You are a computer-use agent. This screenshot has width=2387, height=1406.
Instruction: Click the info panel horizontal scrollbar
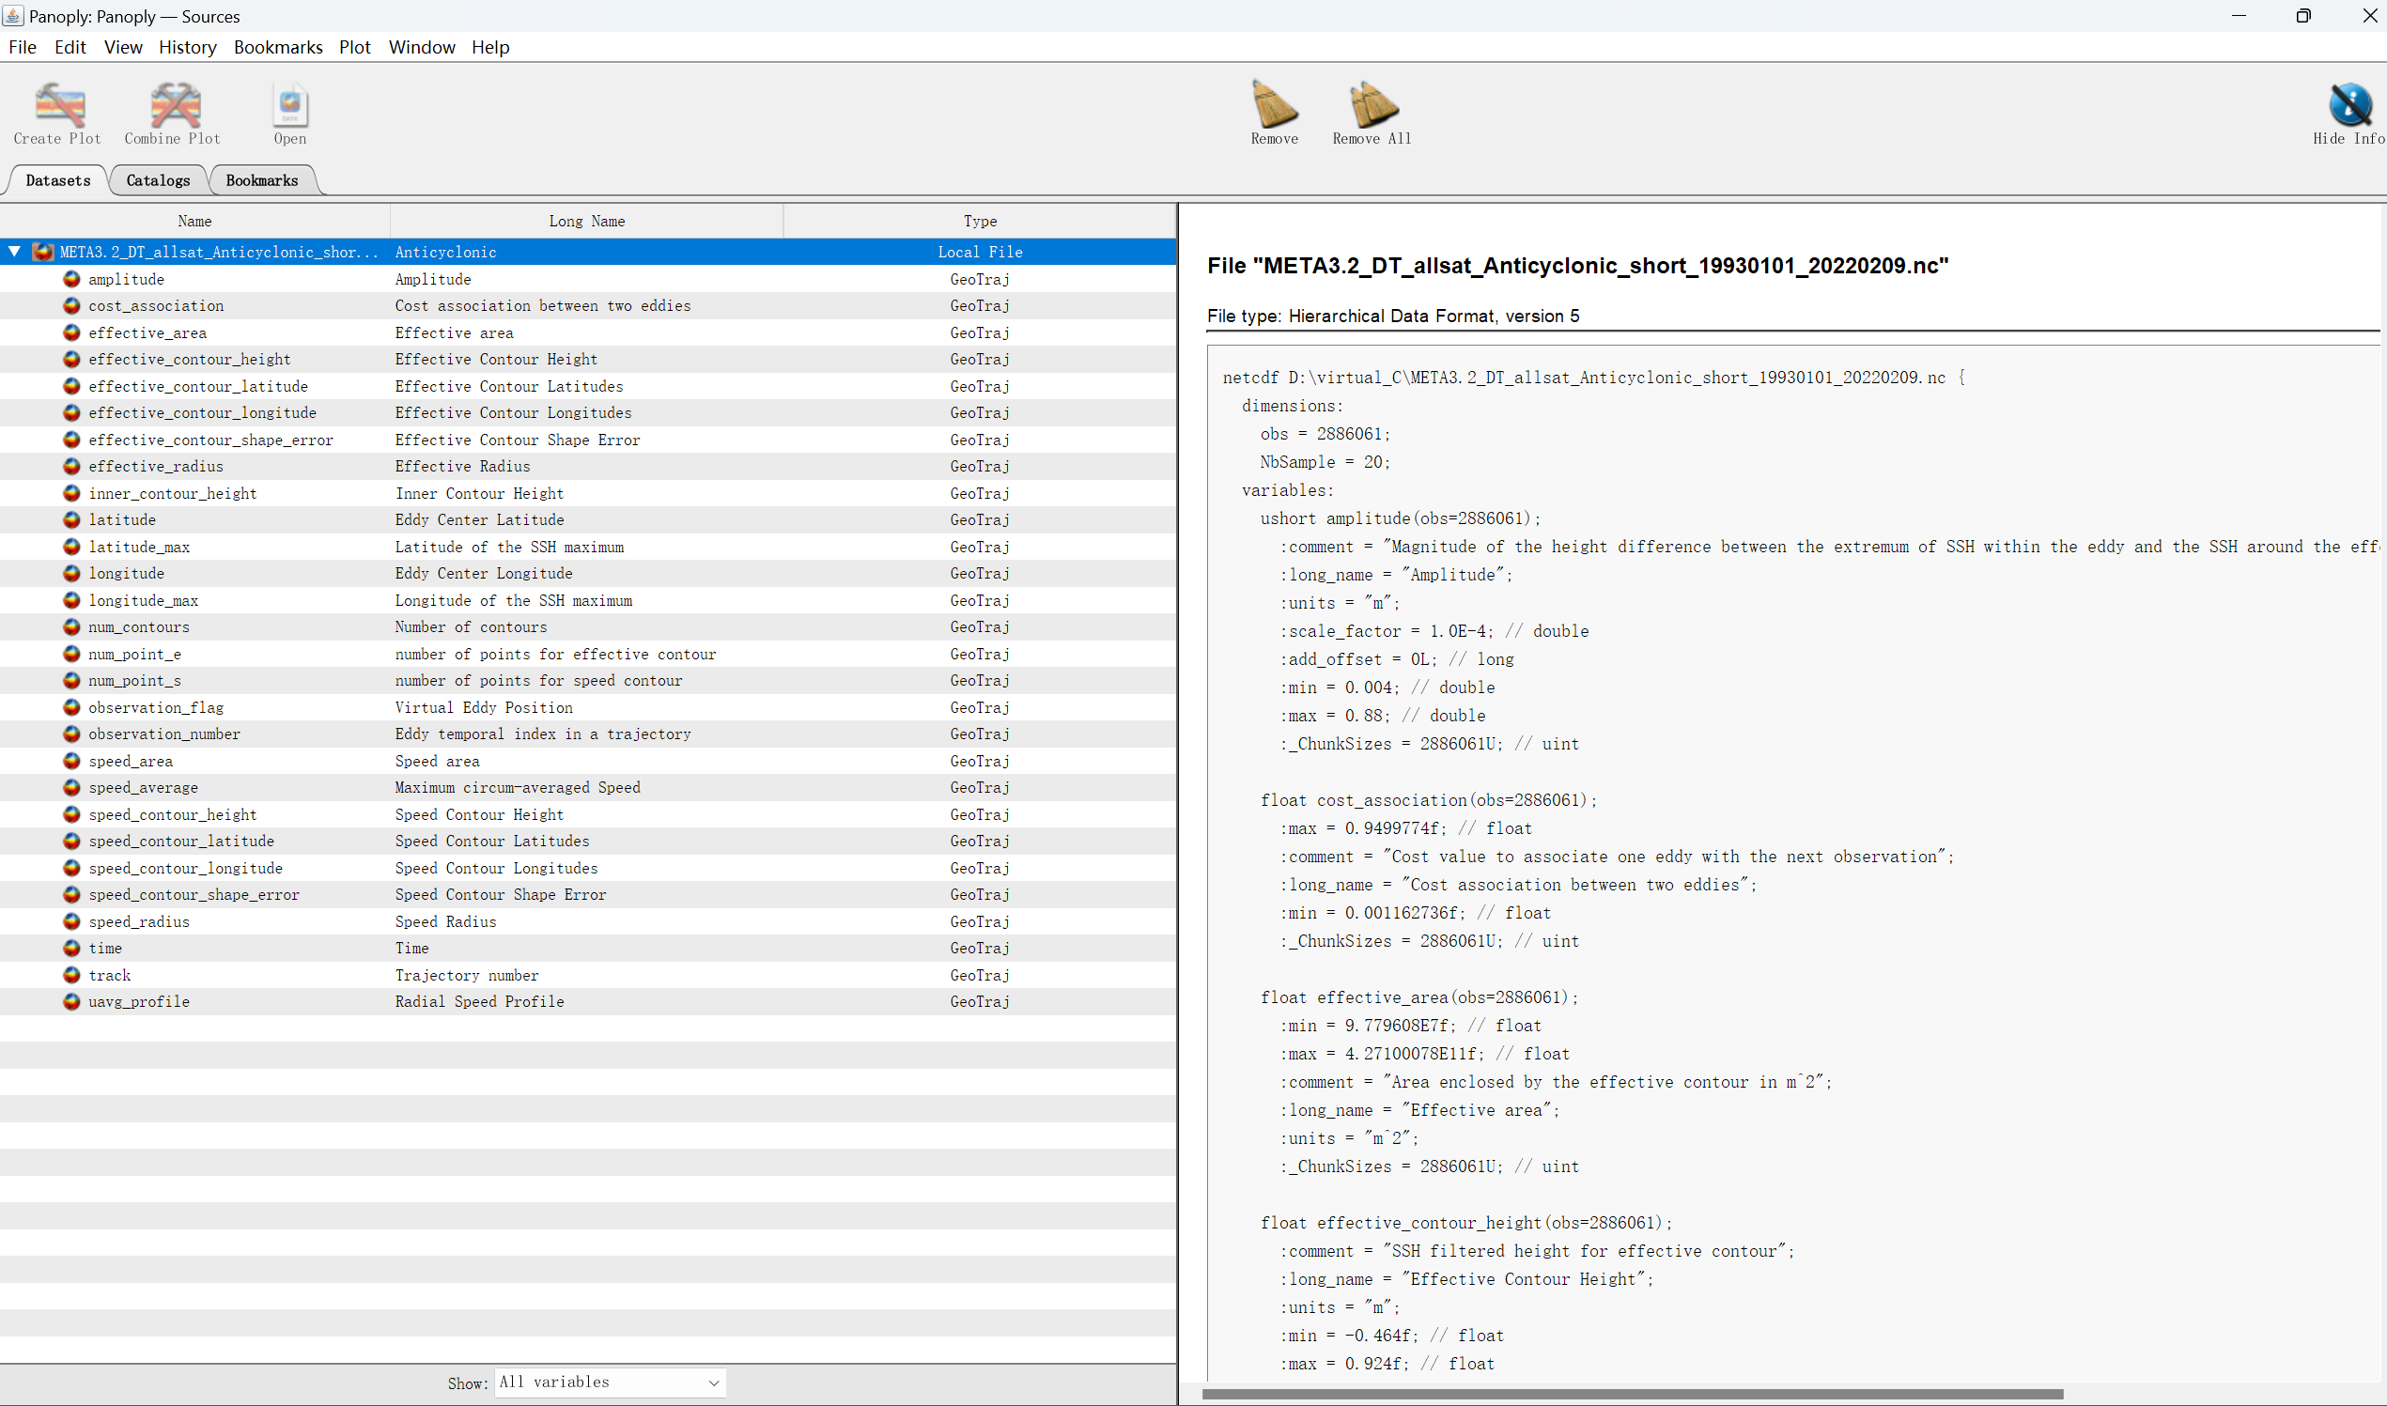[x=1632, y=1394]
